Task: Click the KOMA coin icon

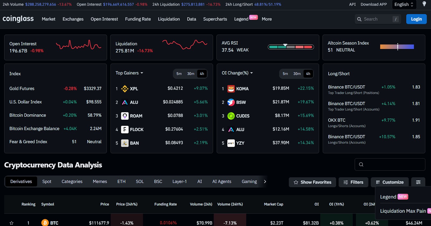Action: click(231, 89)
